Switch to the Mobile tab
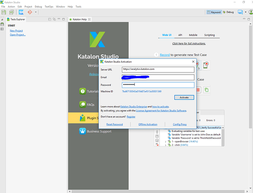This screenshot has height=193, width=253. click(x=193, y=35)
